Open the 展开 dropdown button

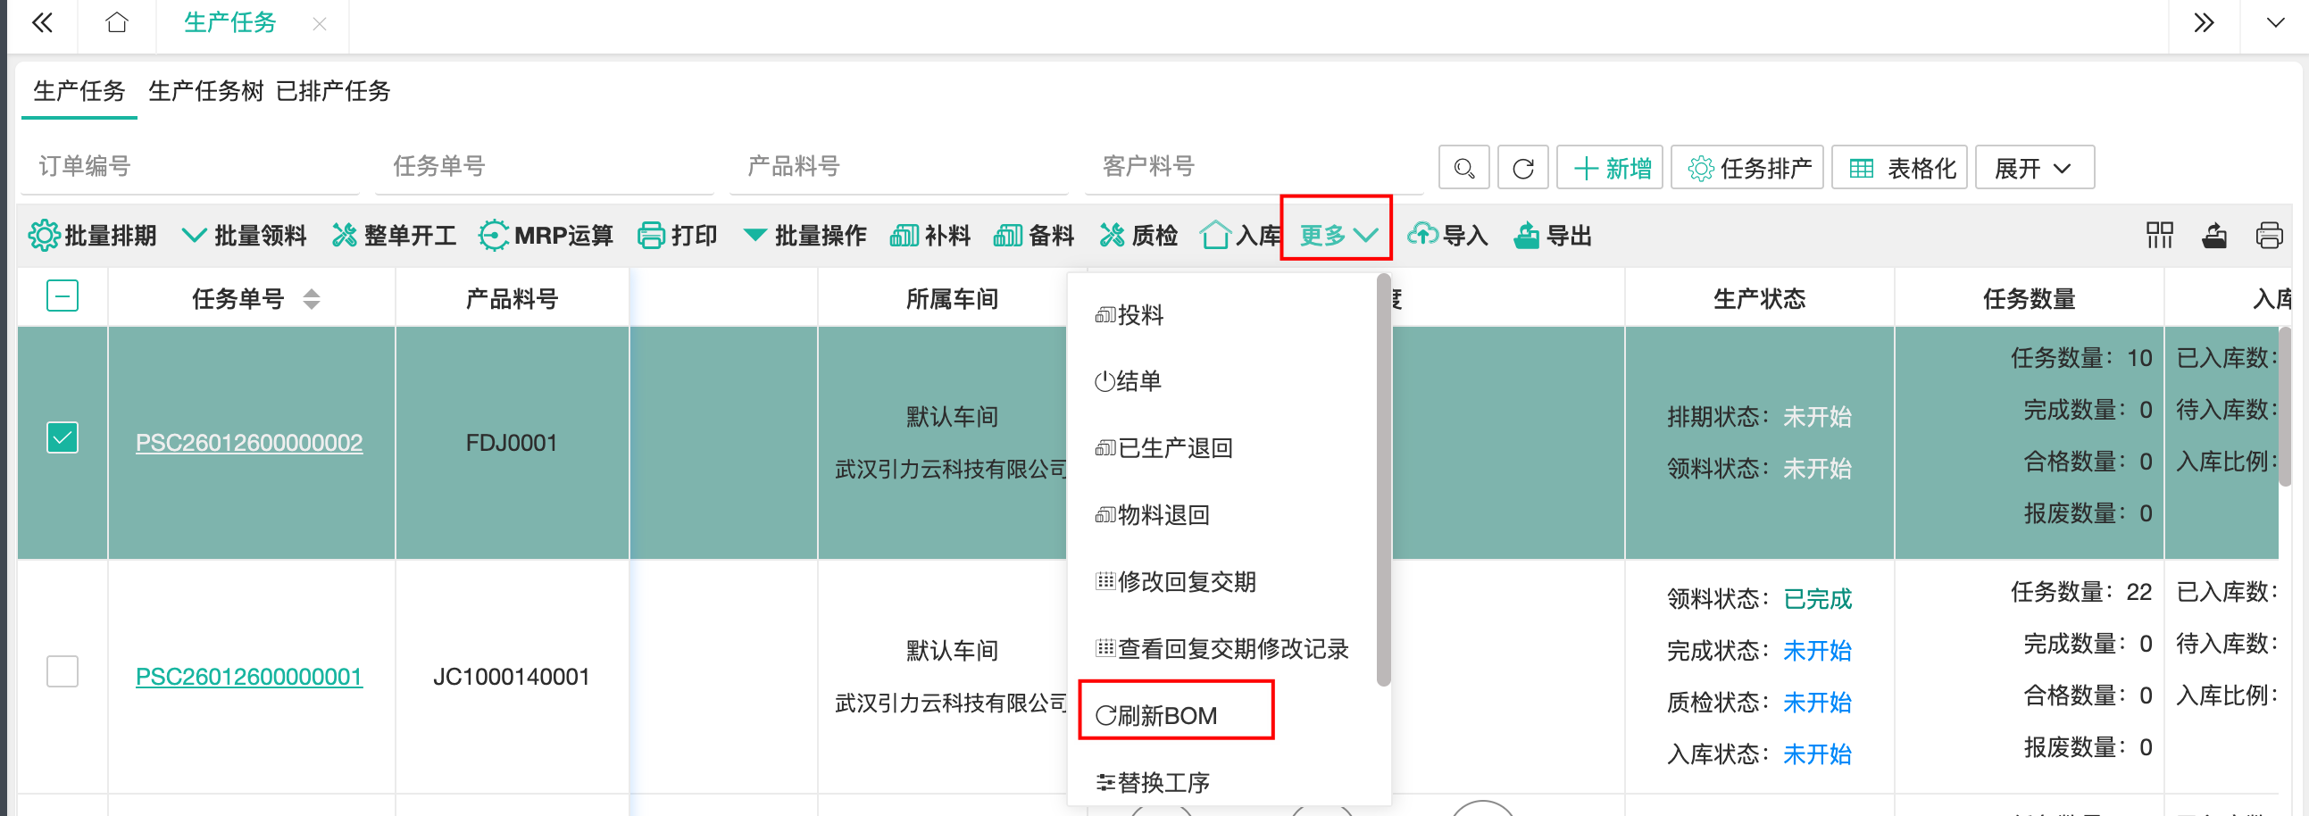[2033, 168]
